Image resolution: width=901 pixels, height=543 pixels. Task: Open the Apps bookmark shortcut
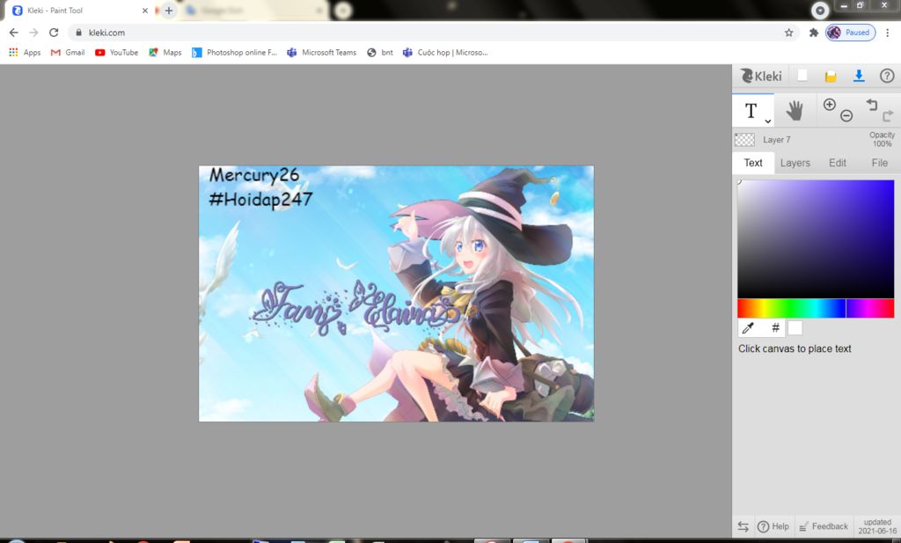[x=25, y=52]
